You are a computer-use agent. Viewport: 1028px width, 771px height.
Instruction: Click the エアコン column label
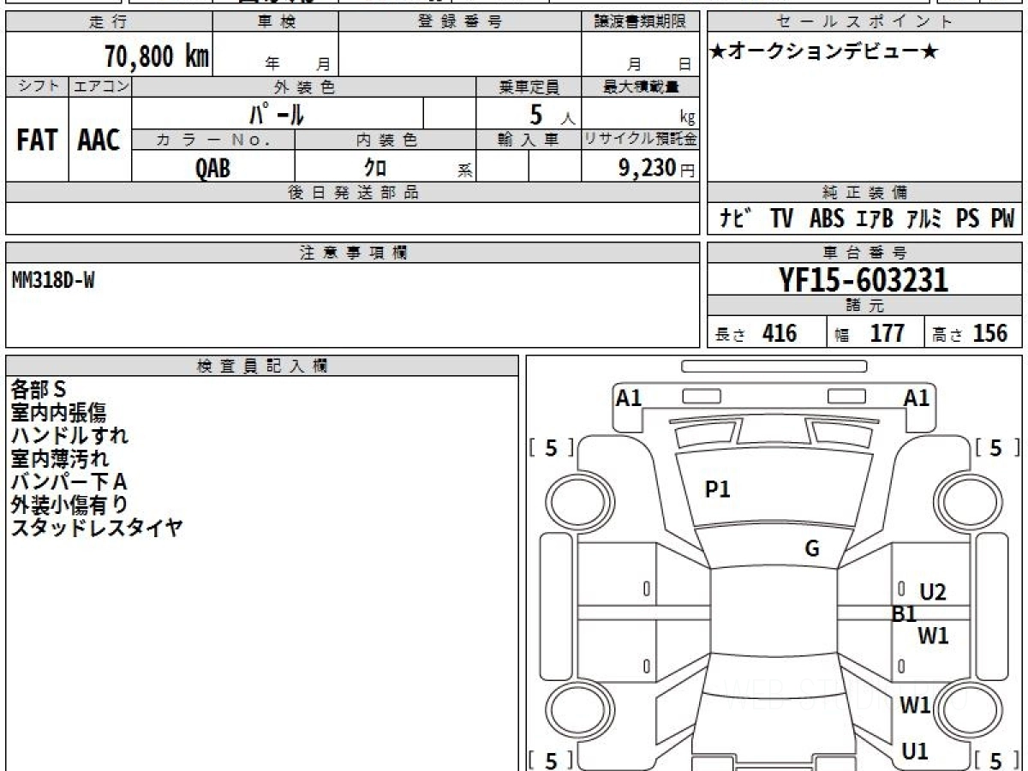point(100,87)
